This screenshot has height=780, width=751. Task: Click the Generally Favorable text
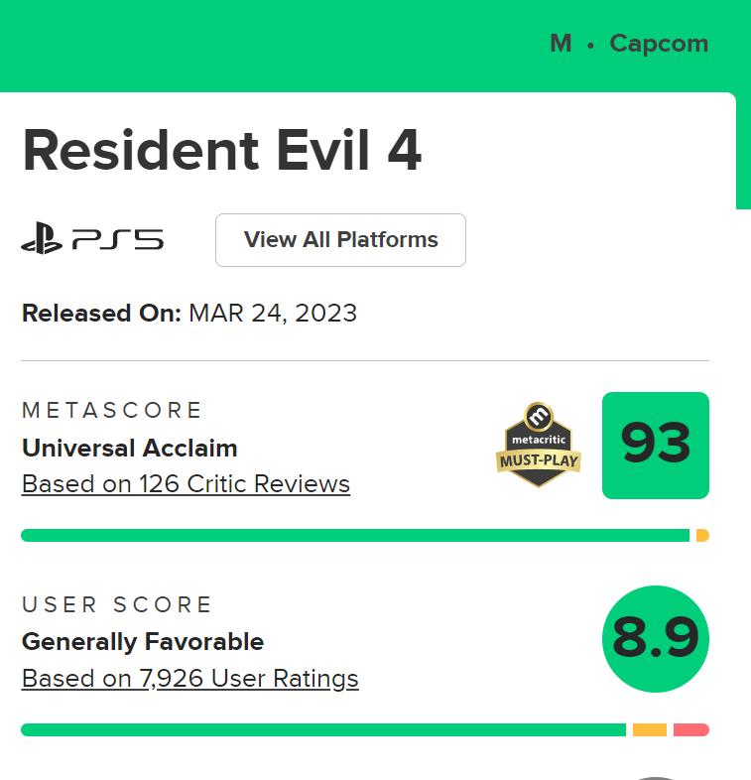pyautogui.click(x=143, y=642)
